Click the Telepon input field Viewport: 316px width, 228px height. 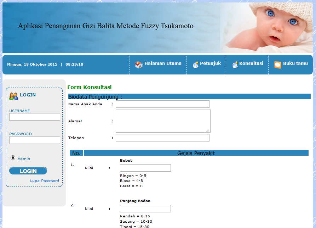tap(162, 138)
